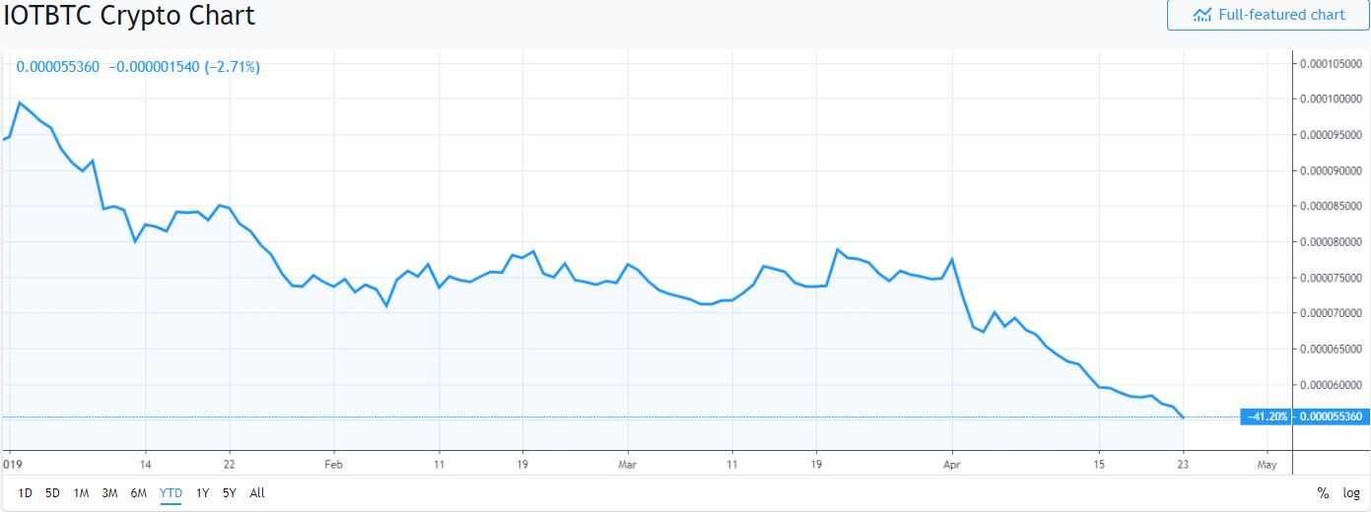Toggle log scale mode

click(1350, 493)
